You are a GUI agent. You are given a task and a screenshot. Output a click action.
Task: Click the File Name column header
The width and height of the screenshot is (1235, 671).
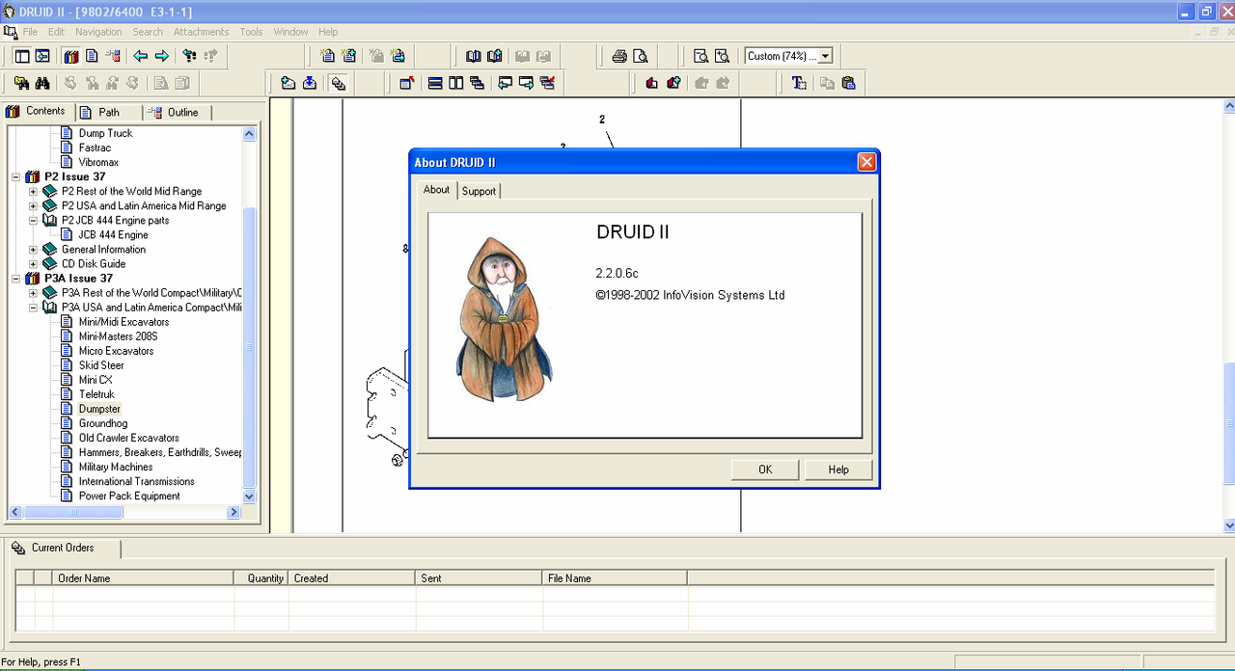615,578
